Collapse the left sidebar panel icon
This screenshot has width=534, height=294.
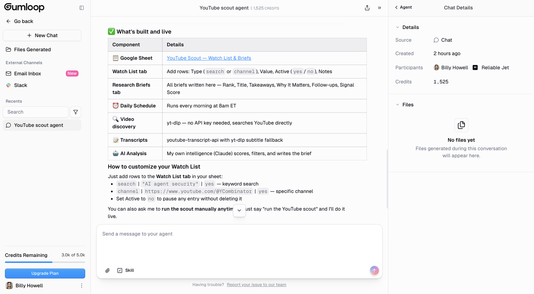(x=81, y=8)
